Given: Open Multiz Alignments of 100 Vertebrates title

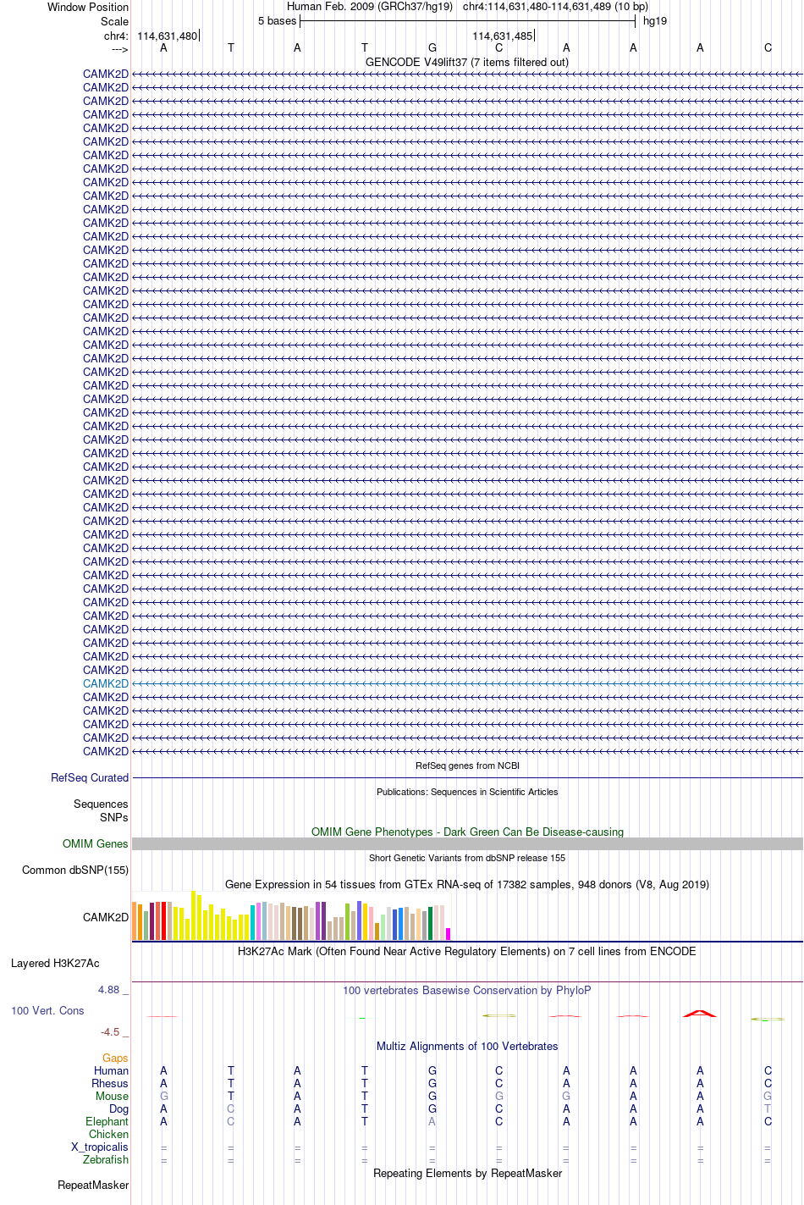Looking at the screenshot, I should (x=467, y=1046).
